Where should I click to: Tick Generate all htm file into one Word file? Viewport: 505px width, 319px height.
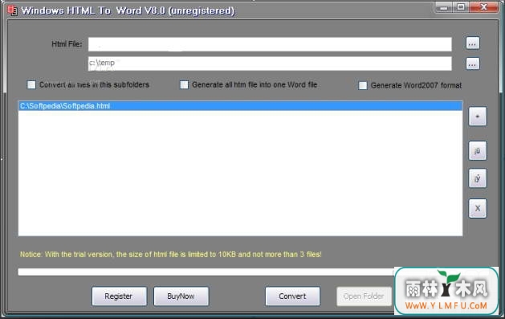[184, 84]
